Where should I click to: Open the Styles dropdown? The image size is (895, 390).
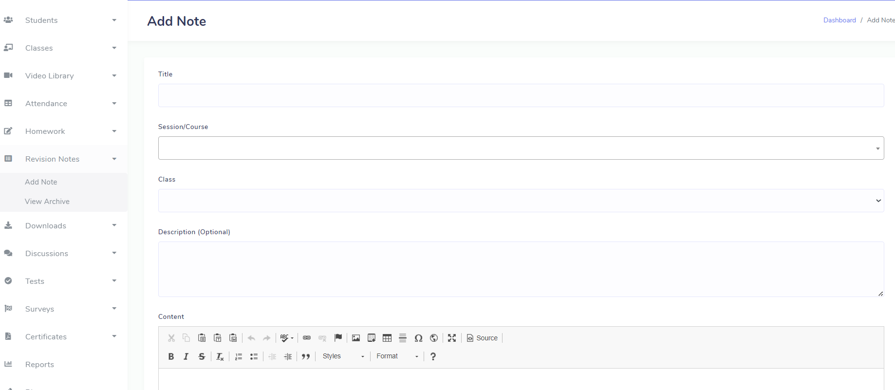coord(343,356)
